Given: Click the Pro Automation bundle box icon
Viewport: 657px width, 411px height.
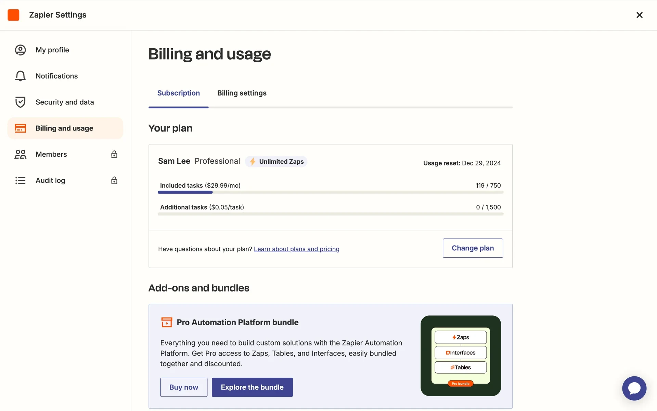Looking at the screenshot, I should coord(167,322).
